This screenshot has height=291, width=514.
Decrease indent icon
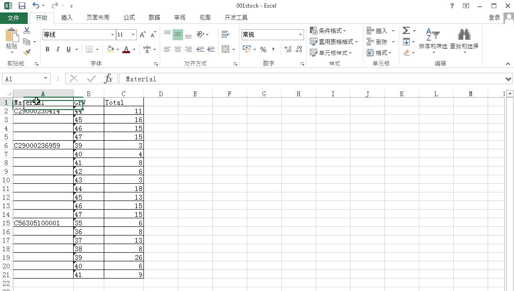coord(200,49)
